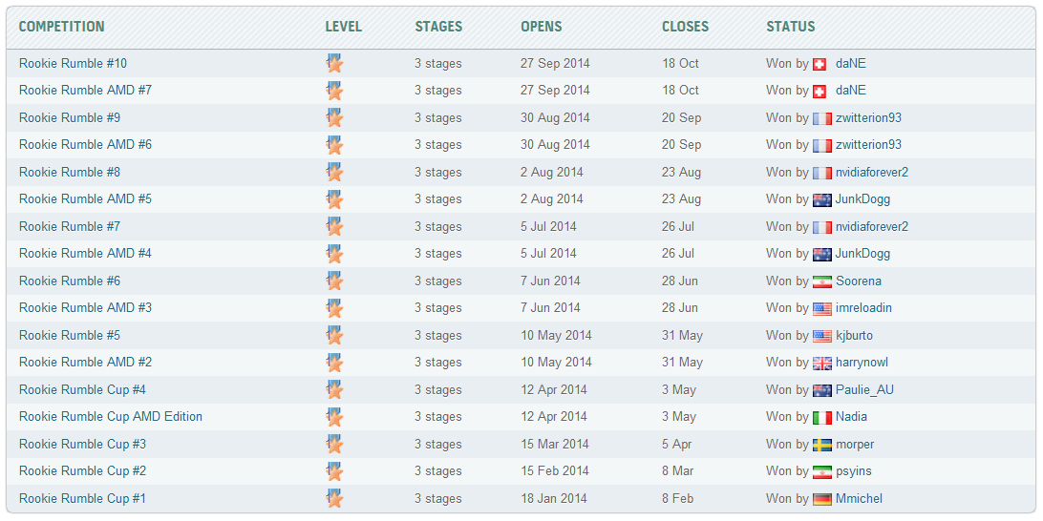Click the UK flag next to harrynowl
1043x521 pixels.
pyautogui.click(x=822, y=363)
